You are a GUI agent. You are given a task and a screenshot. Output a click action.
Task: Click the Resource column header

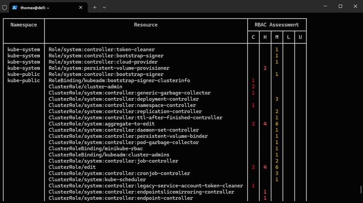[146, 25]
